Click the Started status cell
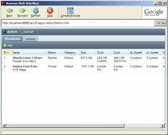This screenshot has width=168, height=135. 52,58
